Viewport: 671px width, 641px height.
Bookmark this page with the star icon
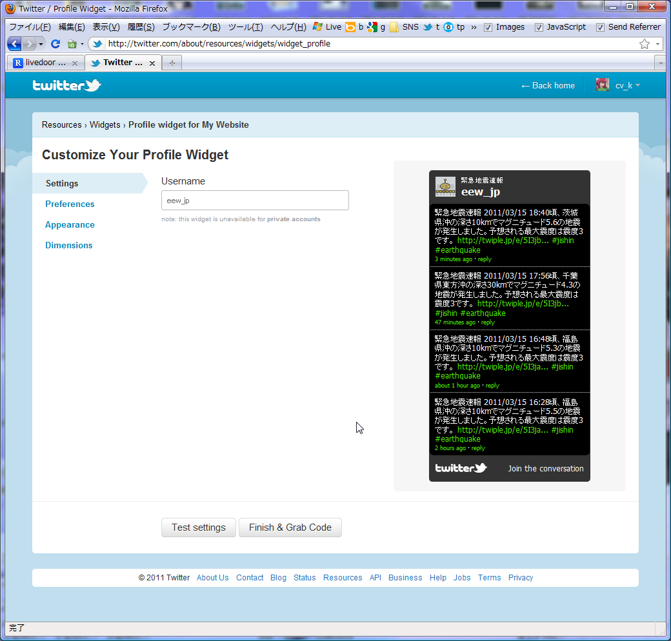645,44
